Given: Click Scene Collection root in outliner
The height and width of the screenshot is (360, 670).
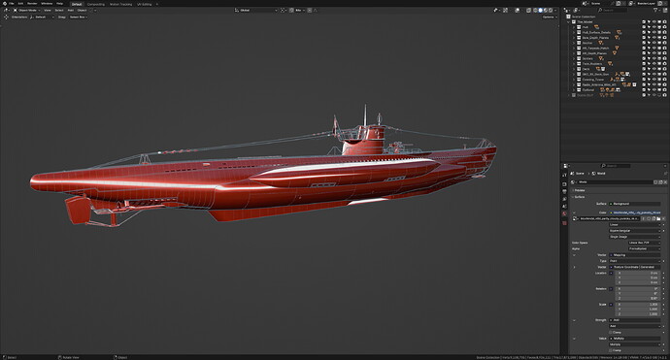Looking at the screenshot, I should click(x=584, y=16).
